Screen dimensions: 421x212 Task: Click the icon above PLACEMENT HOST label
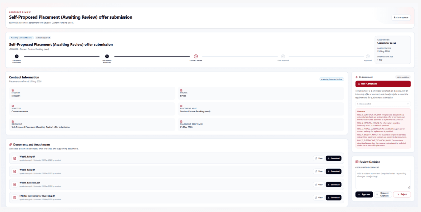pos(181,106)
